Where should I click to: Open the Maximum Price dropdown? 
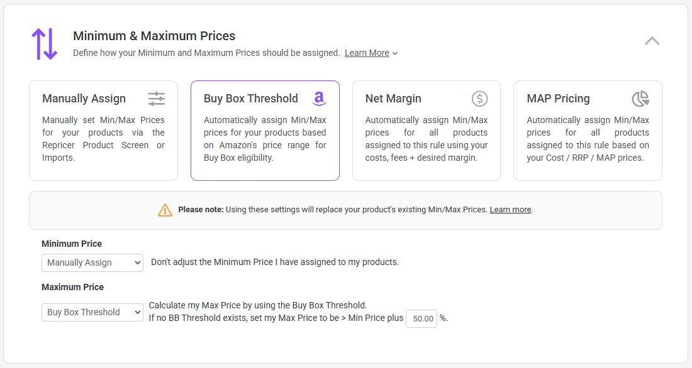[x=92, y=312]
